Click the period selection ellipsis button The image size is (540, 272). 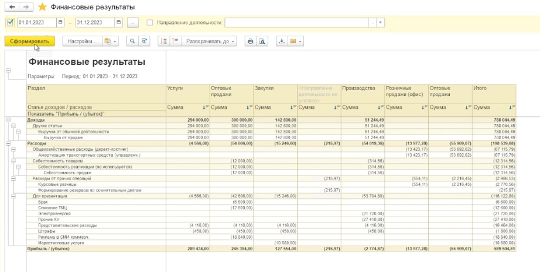tap(133, 23)
